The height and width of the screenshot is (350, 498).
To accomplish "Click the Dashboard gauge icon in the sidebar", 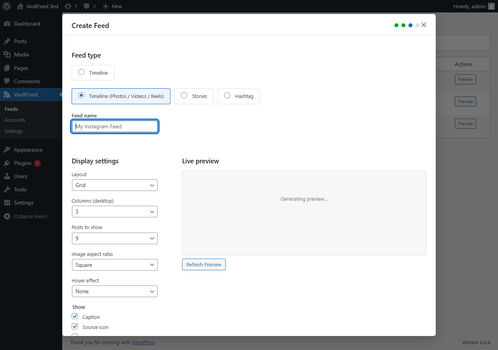I will pos(7,24).
